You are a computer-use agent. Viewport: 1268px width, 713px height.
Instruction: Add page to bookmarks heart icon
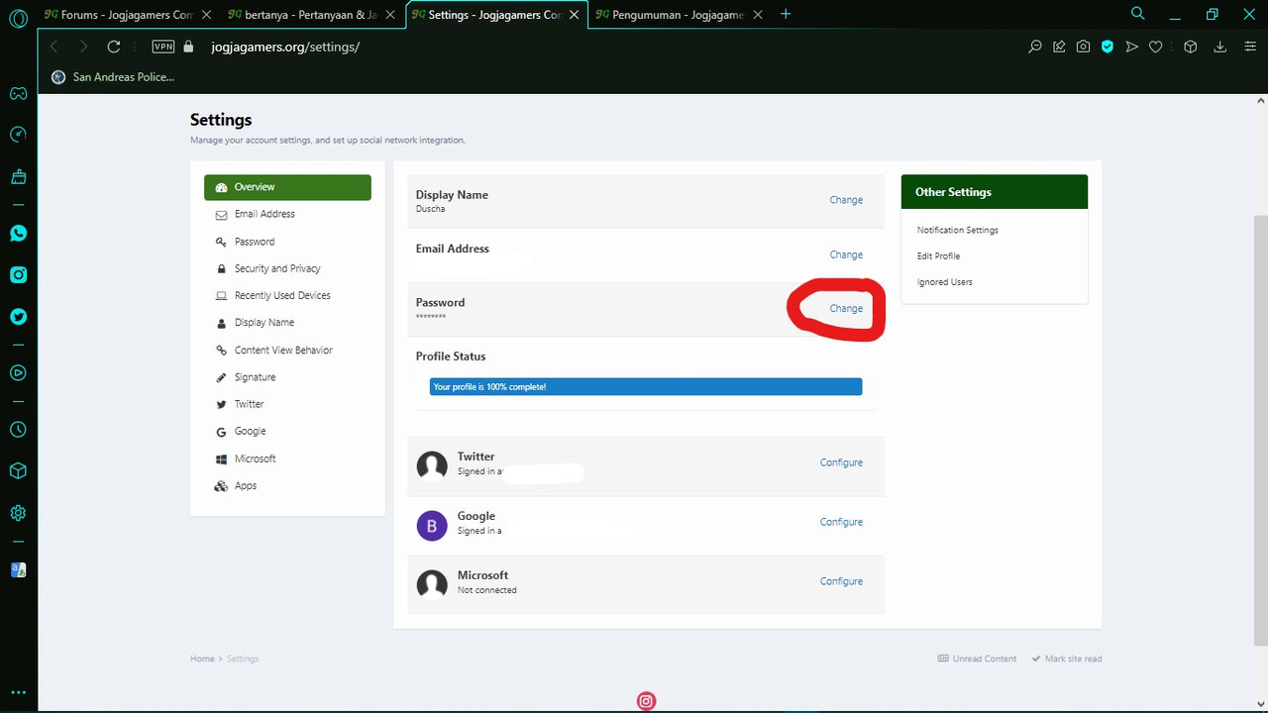(1155, 47)
